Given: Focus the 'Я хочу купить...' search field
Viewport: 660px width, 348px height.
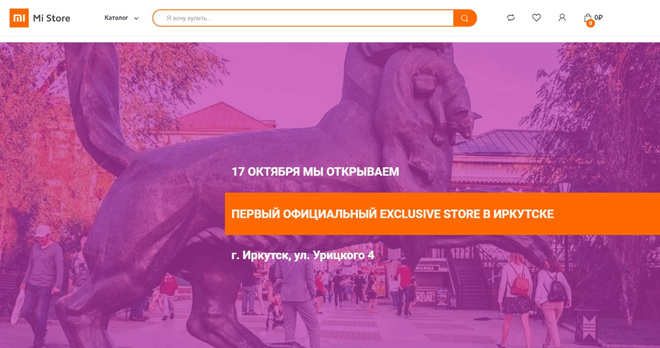Looking at the screenshot, I should point(303,18).
